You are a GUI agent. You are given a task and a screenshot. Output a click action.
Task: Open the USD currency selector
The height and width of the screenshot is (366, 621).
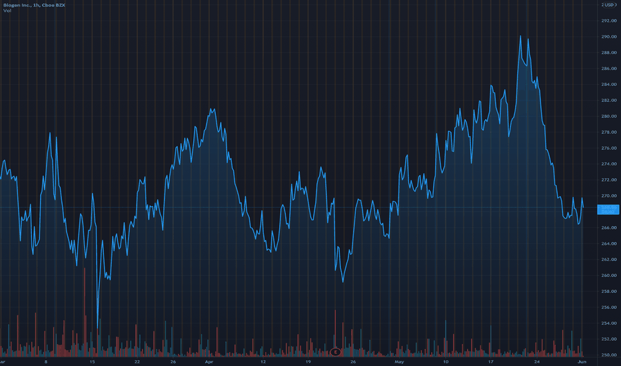point(609,5)
